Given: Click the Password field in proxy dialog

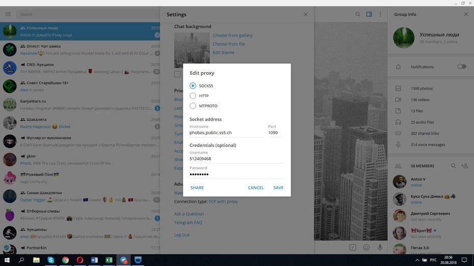Looking at the screenshot, I should (236, 174).
